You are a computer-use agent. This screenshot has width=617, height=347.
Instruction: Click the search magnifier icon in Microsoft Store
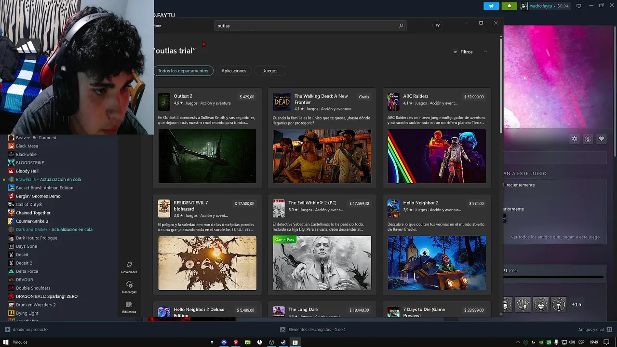[x=401, y=26]
